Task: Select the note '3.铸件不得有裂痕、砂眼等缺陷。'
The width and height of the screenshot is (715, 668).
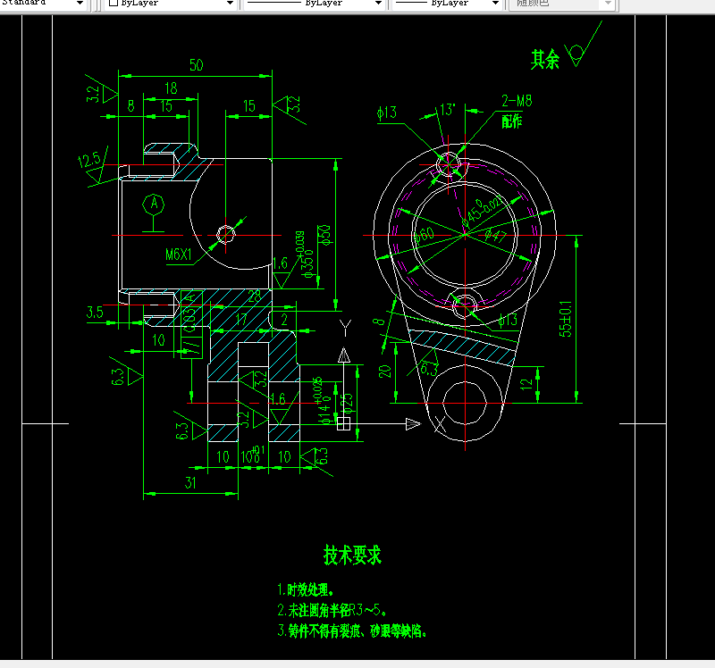Action: click(352, 630)
